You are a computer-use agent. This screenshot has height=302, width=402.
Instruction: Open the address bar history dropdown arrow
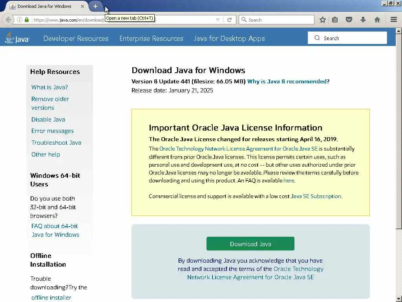click(217, 20)
